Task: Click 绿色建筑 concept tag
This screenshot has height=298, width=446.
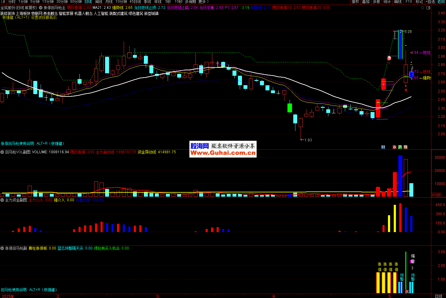Action: click(x=136, y=13)
